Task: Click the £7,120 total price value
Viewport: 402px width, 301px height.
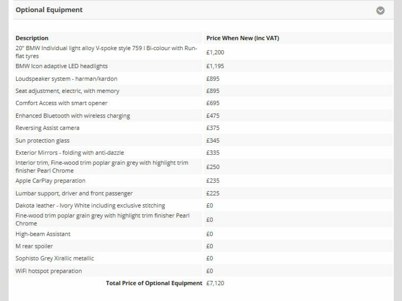Action: pyautogui.click(x=215, y=283)
